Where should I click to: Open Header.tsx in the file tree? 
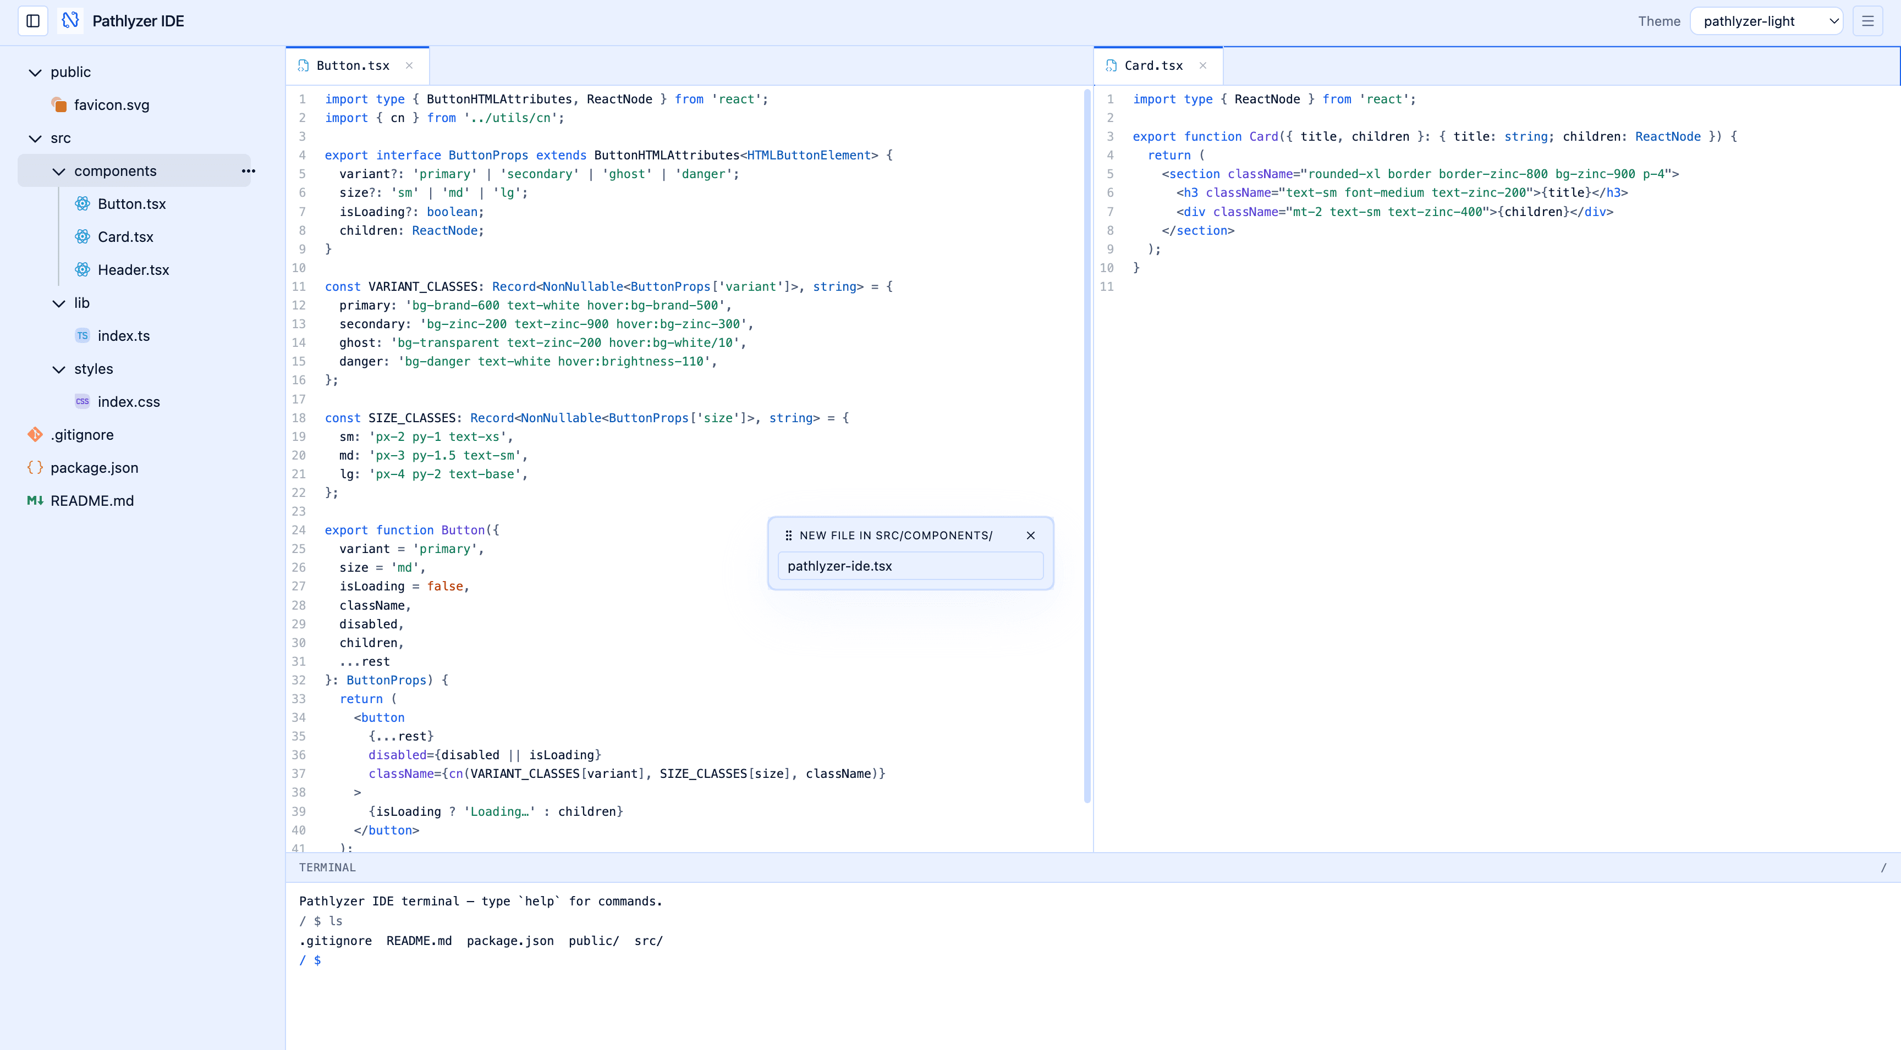pyautogui.click(x=134, y=270)
